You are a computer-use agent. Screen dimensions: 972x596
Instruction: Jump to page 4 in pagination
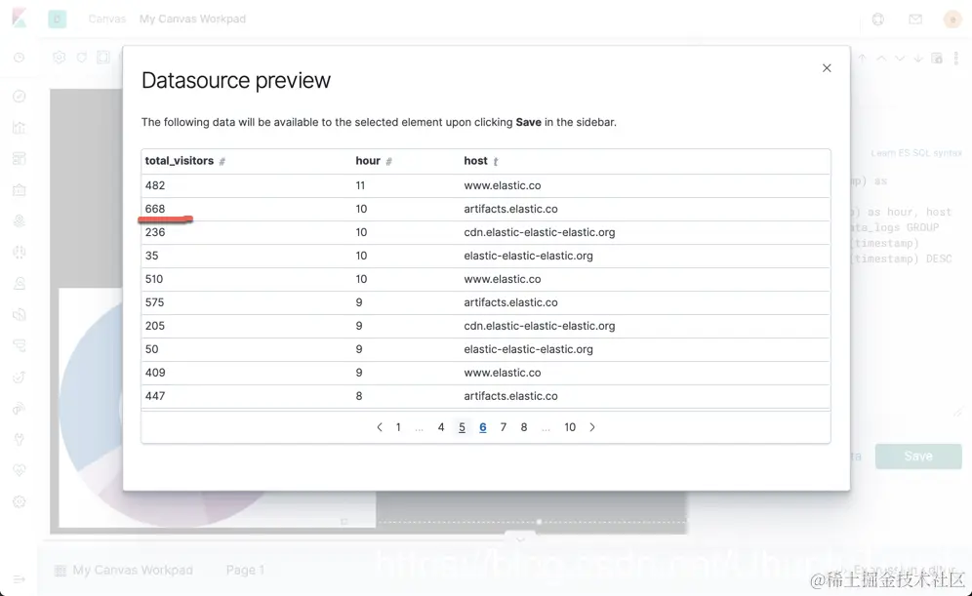tap(441, 427)
